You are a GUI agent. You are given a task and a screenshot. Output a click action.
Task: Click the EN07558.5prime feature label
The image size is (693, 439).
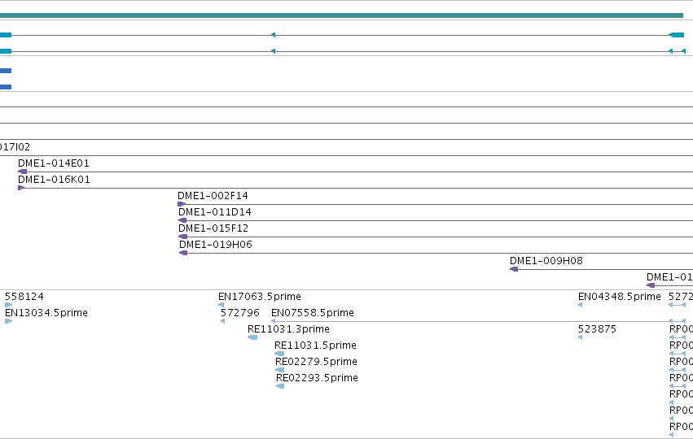click(x=313, y=313)
